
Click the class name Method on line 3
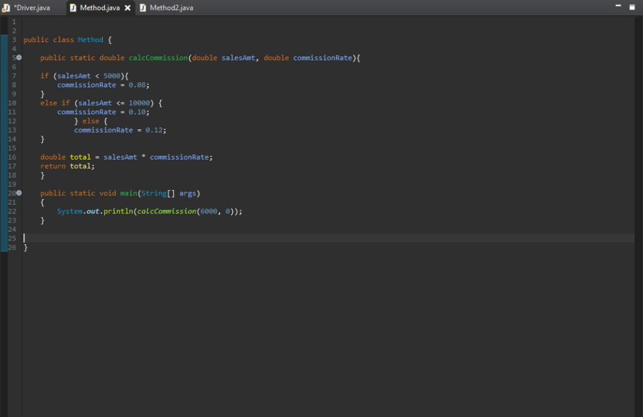pyautogui.click(x=90, y=40)
